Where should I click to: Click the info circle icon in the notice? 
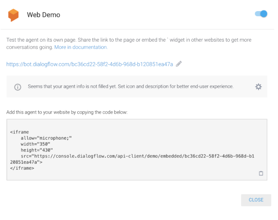click(x=18, y=87)
